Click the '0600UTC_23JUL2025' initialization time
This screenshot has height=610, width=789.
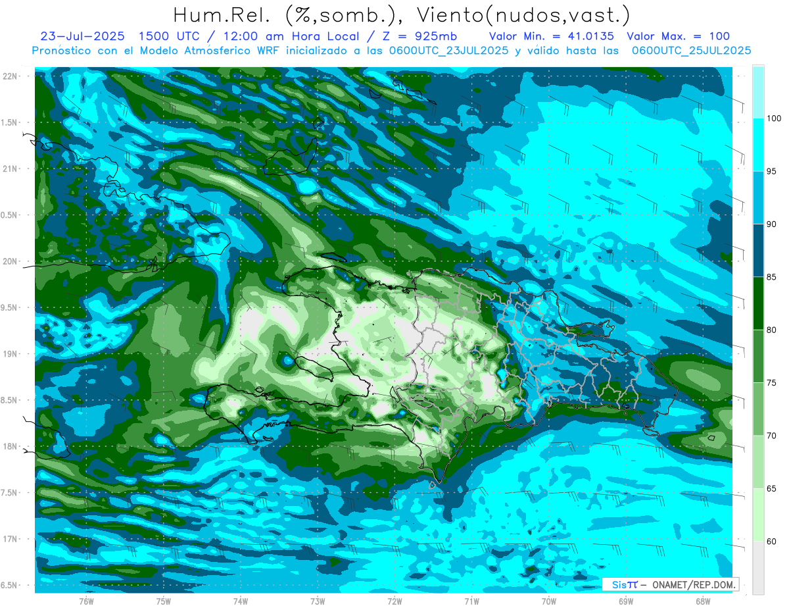click(448, 50)
